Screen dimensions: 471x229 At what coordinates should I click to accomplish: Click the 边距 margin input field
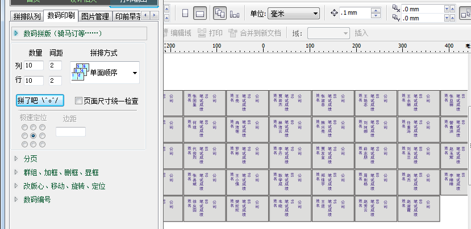(x=70, y=132)
